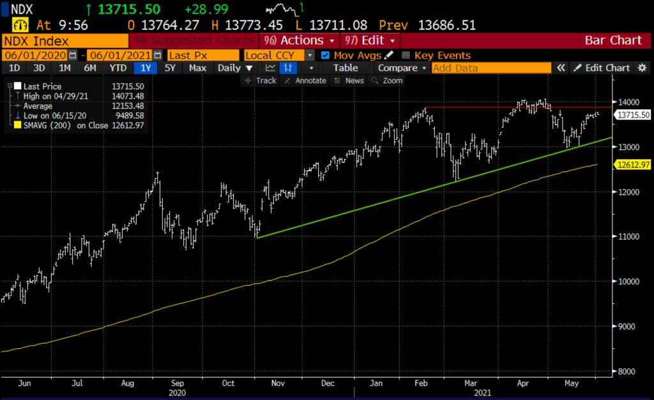Expand the Local CCY currency dropdown
The height and width of the screenshot is (400, 654).
pyautogui.click(x=309, y=56)
